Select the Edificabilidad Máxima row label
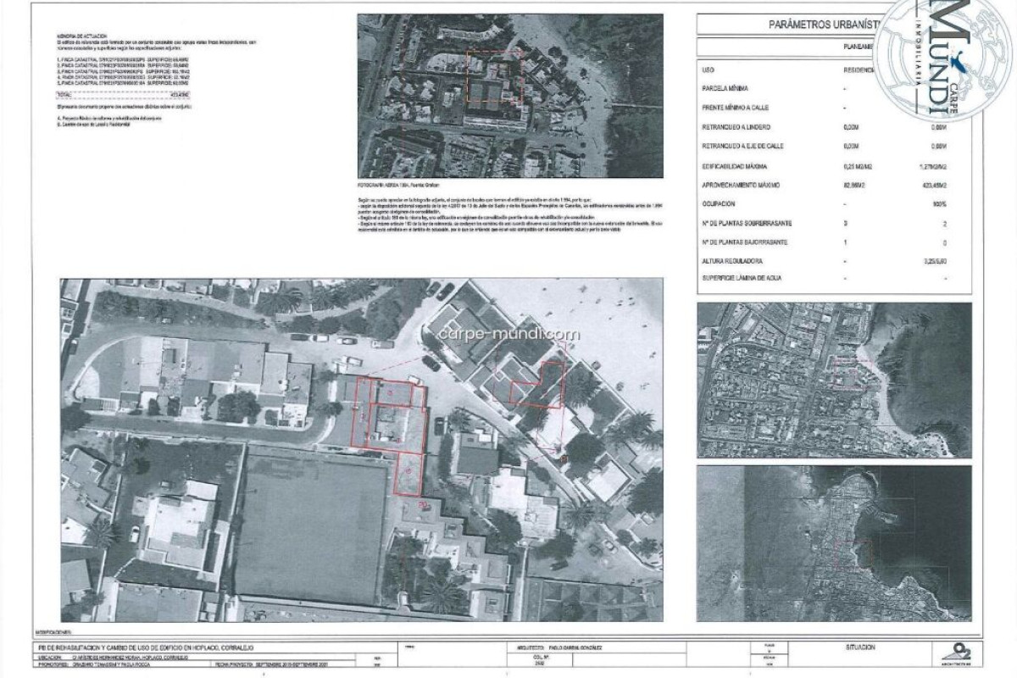 [x=736, y=166]
